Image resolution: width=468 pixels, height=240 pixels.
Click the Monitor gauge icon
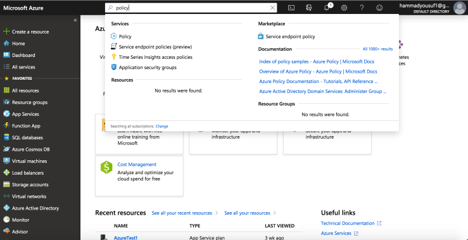6,220
